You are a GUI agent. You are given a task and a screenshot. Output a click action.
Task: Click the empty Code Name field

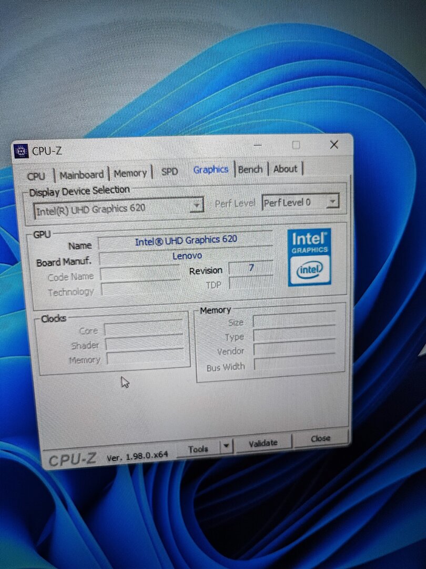click(140, 273)
